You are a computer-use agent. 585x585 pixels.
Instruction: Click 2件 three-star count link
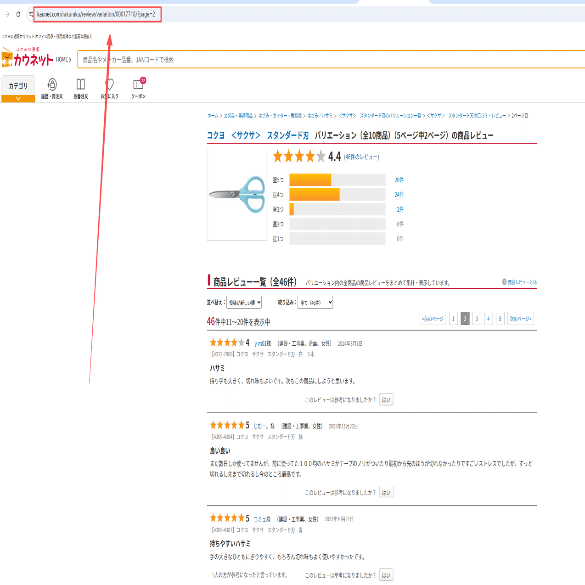(400, 209)
